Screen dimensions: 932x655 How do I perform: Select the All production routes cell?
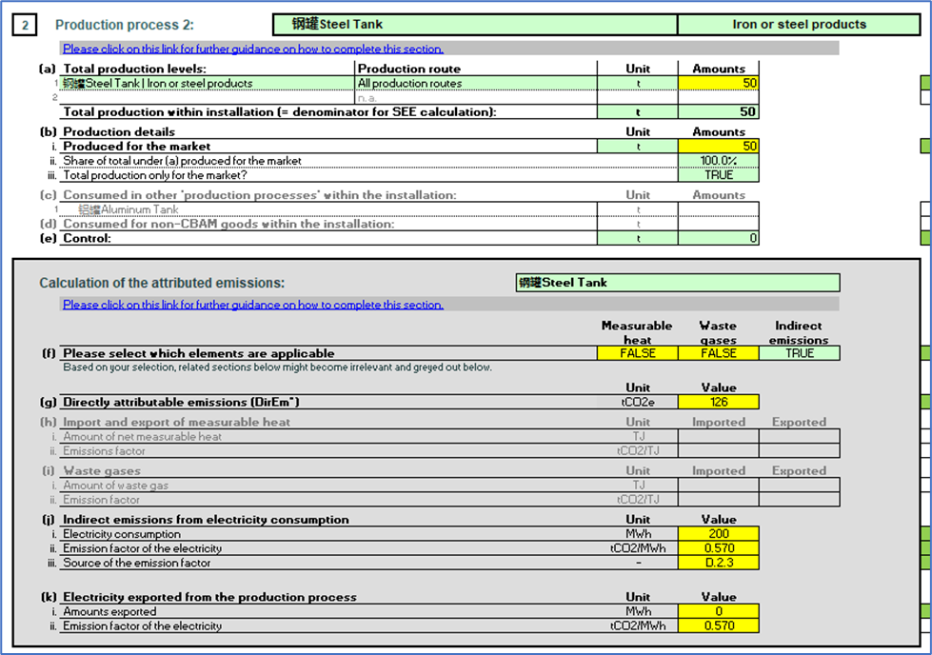point(475,84)
